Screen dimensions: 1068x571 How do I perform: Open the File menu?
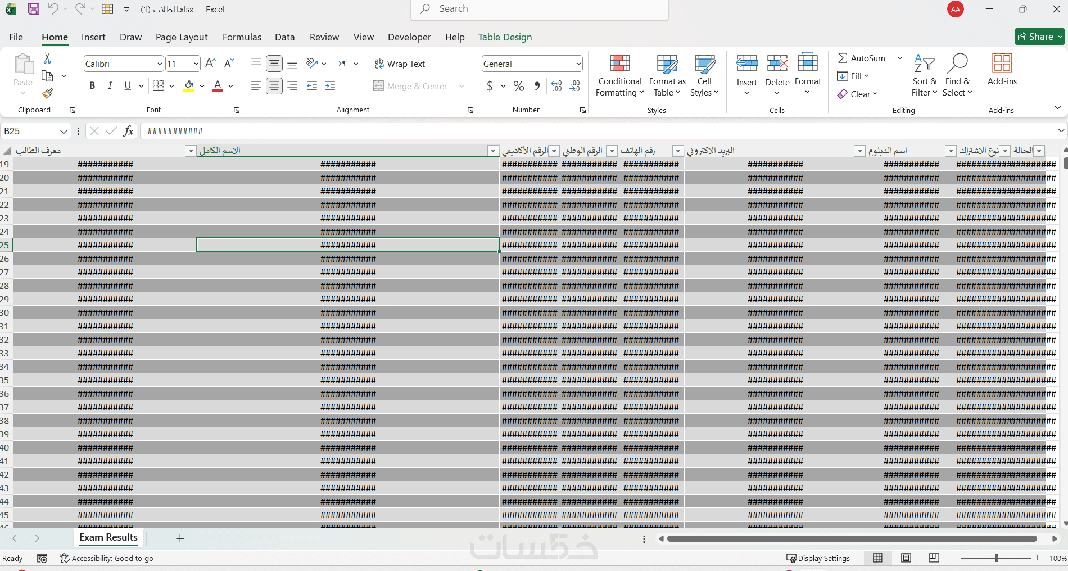click(x=16, y=37)
